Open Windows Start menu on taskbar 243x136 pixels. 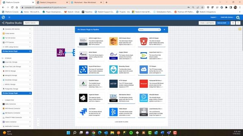[68, 133]
